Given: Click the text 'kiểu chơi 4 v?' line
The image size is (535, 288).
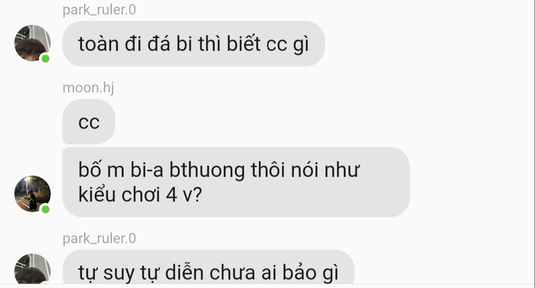Looking at the screenshot, I should (140, 195).
